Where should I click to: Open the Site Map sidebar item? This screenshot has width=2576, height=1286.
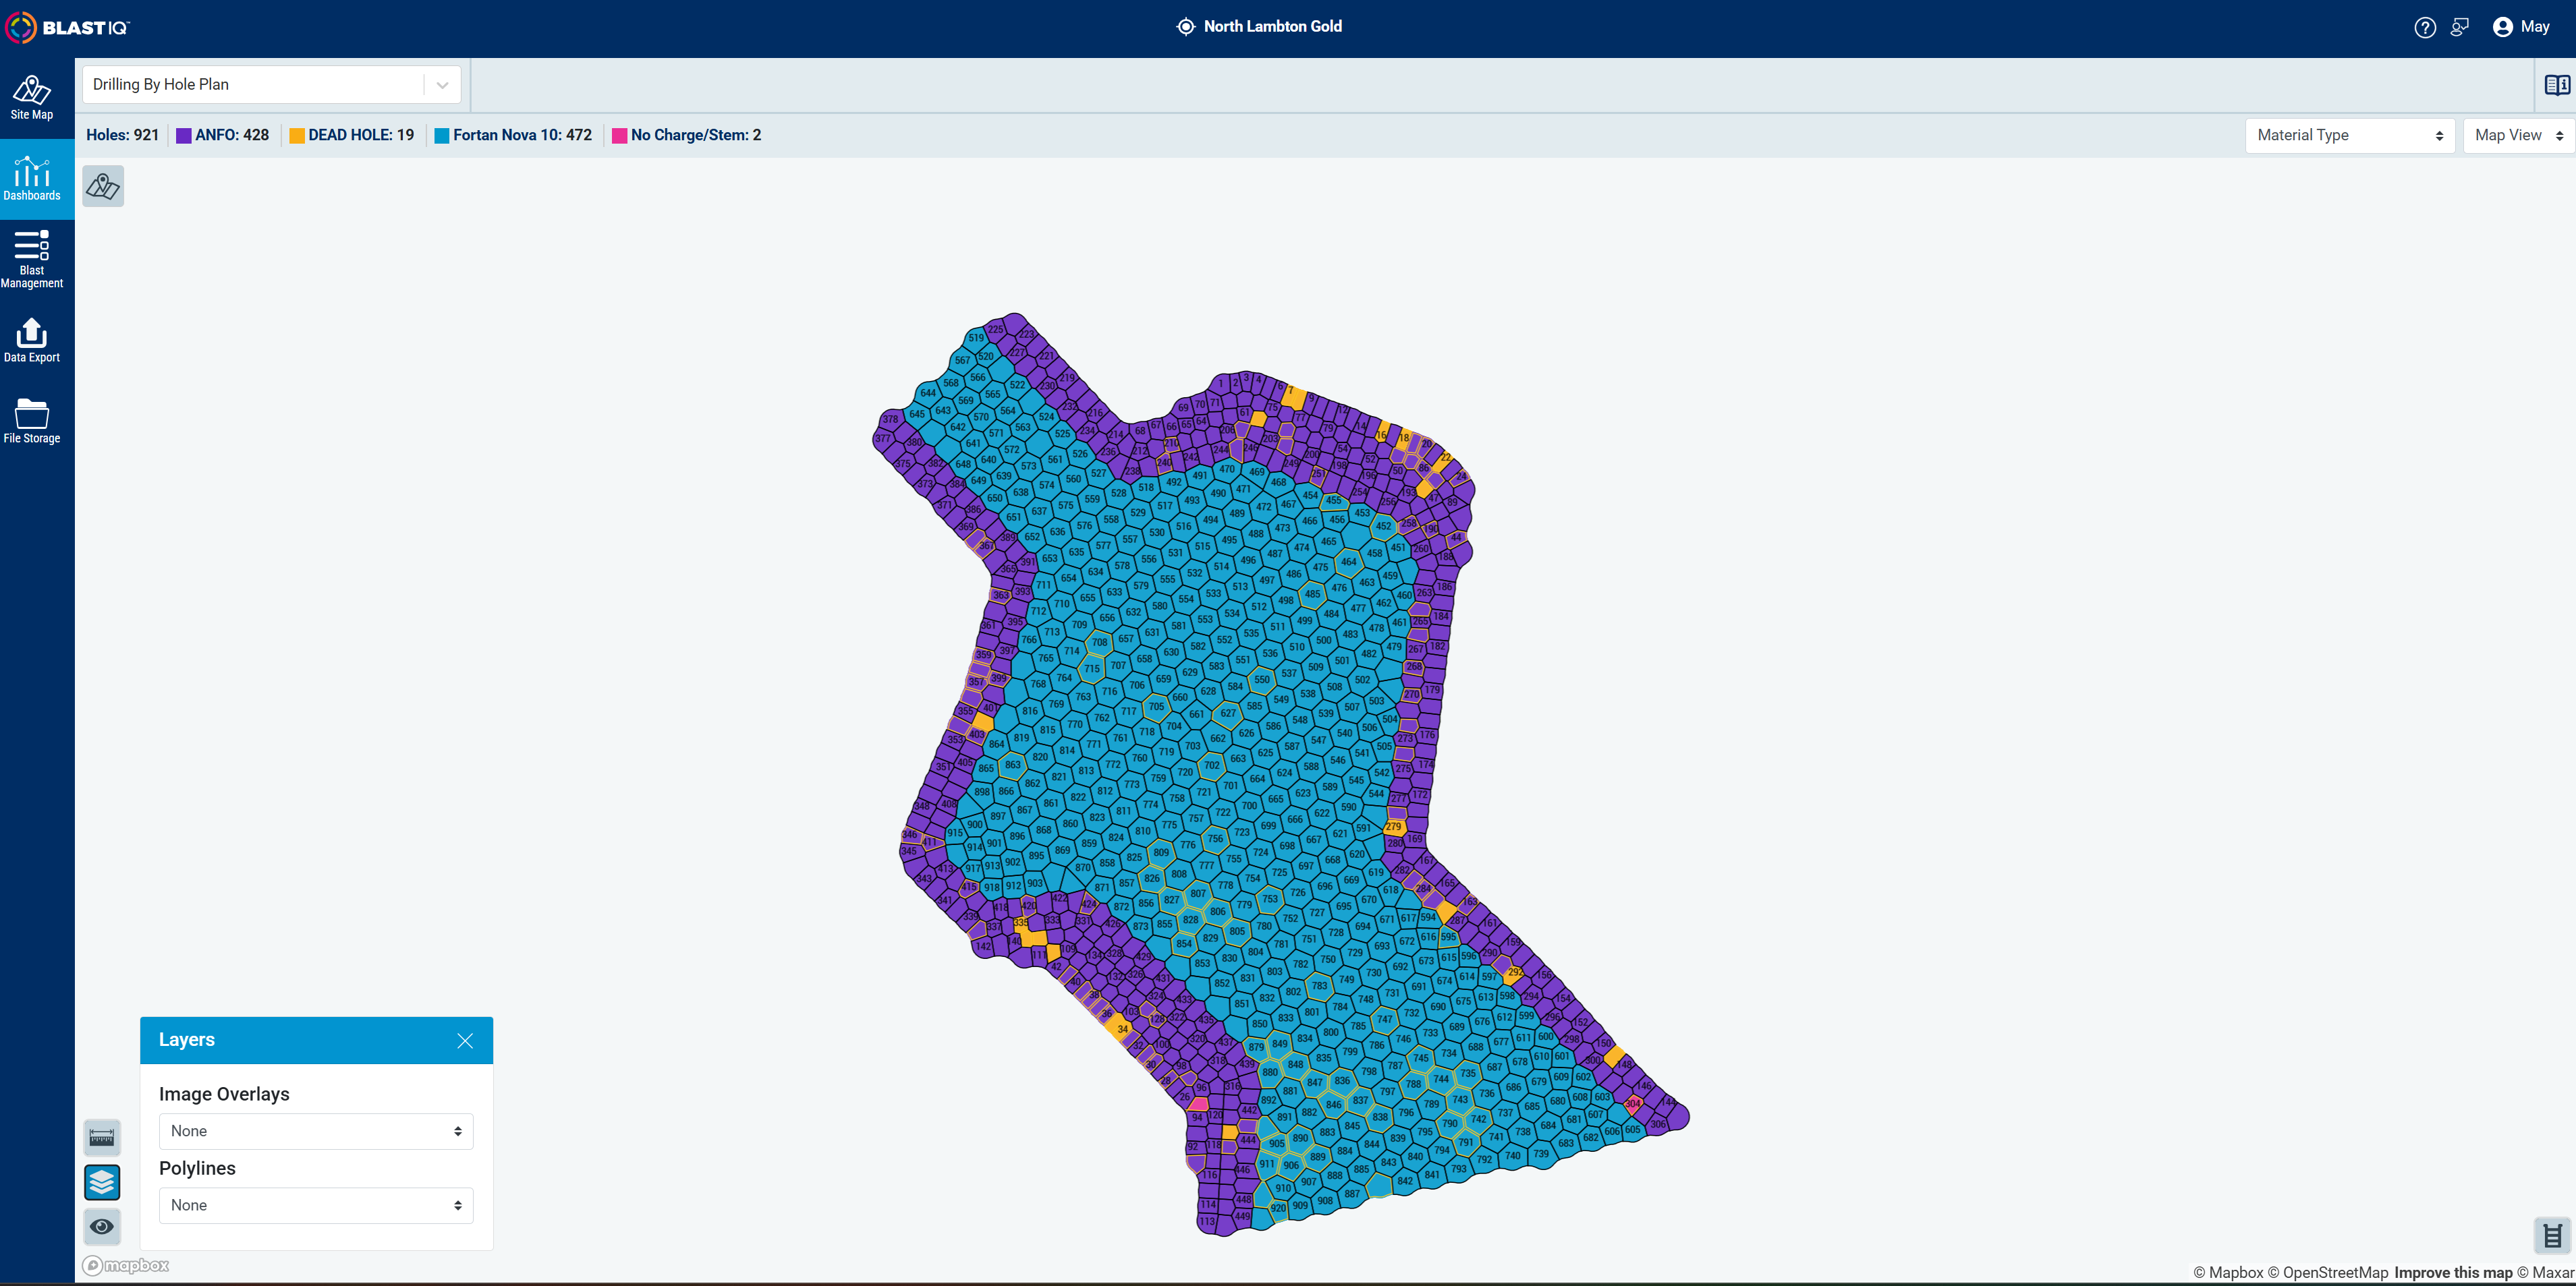click(x=32, y=98)
